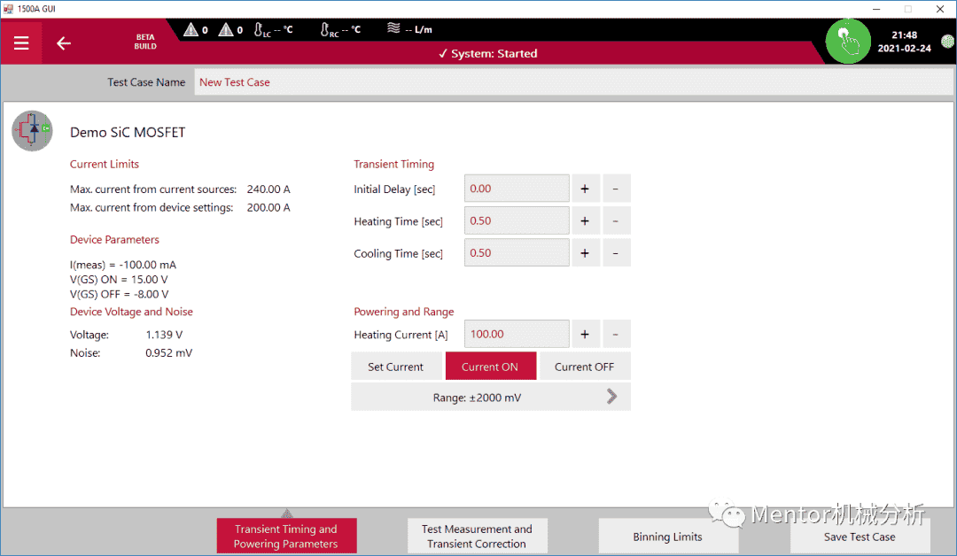
Task: Open the hamburger menu
Action: click(21, 43)
